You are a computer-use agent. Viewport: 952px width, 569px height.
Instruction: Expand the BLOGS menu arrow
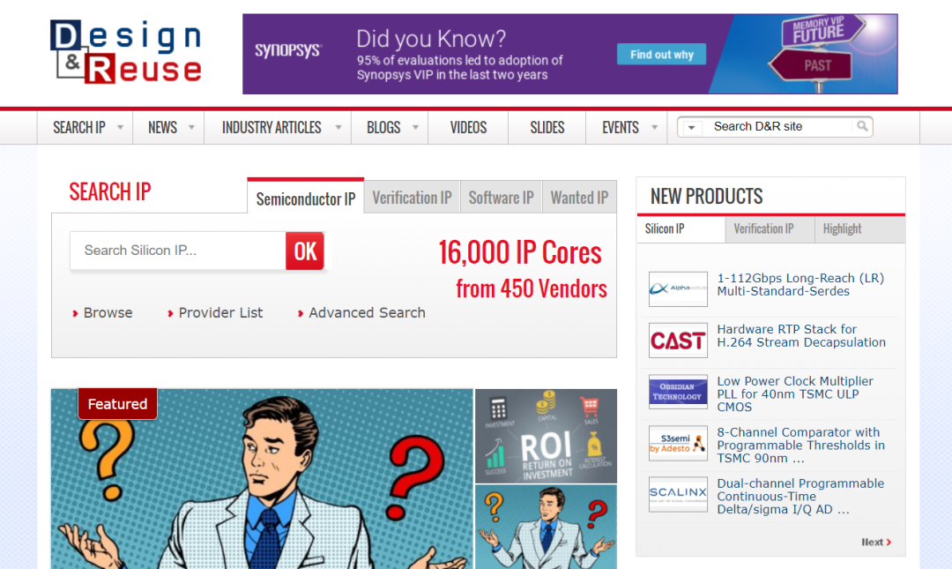tap(416, 128)
